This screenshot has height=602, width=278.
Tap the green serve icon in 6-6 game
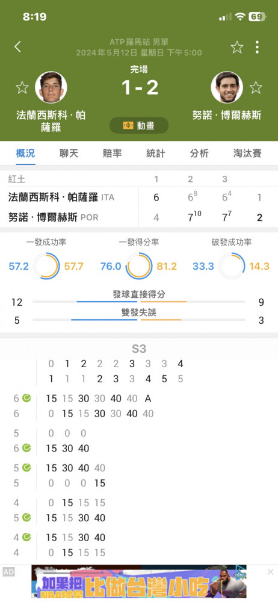point(26,398)
